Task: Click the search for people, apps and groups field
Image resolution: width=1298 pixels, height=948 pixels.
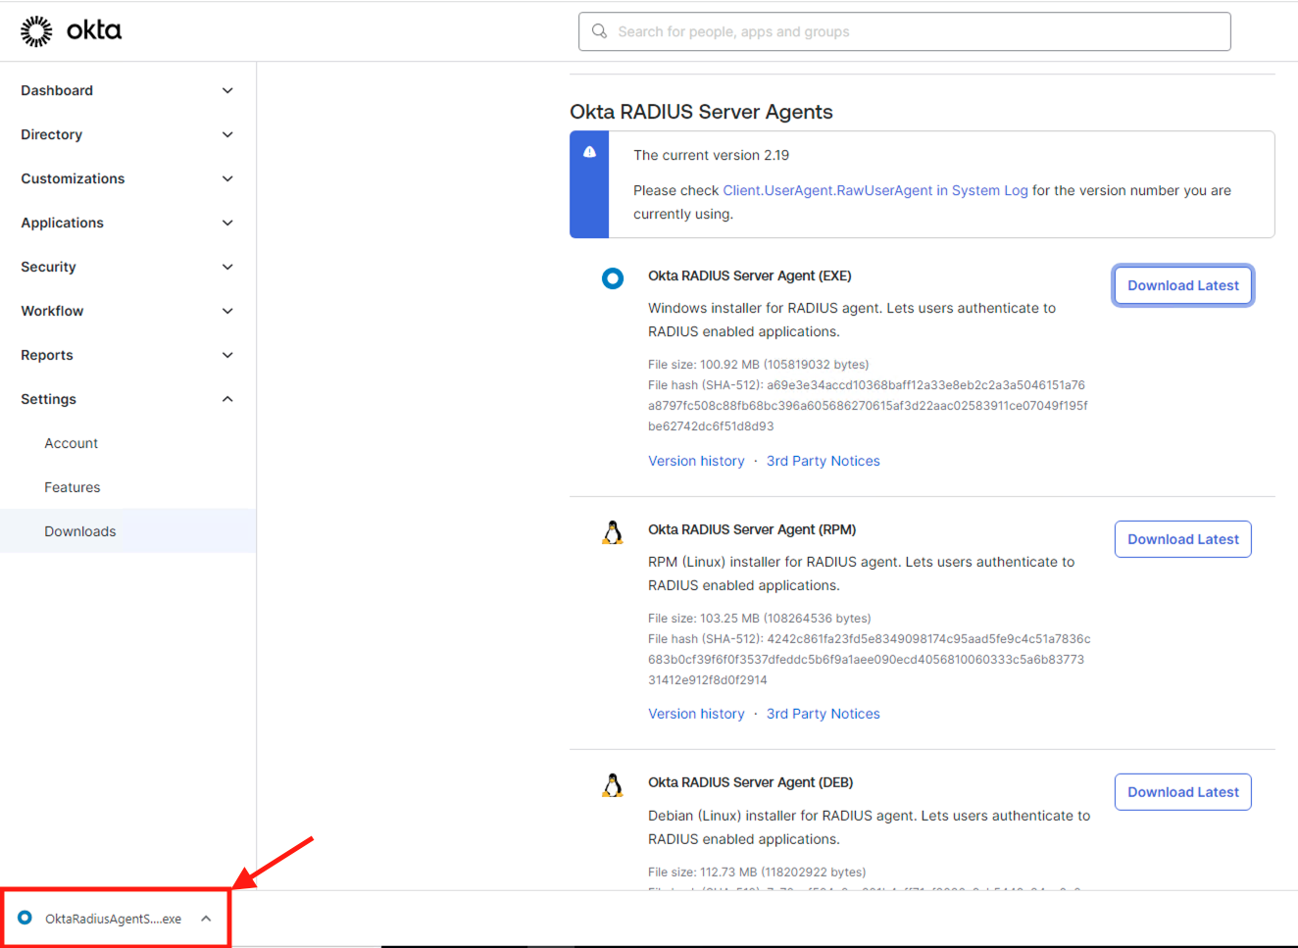Action: pos(904,31)
